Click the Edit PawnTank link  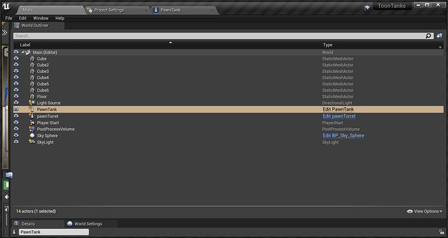click(338, 109)
